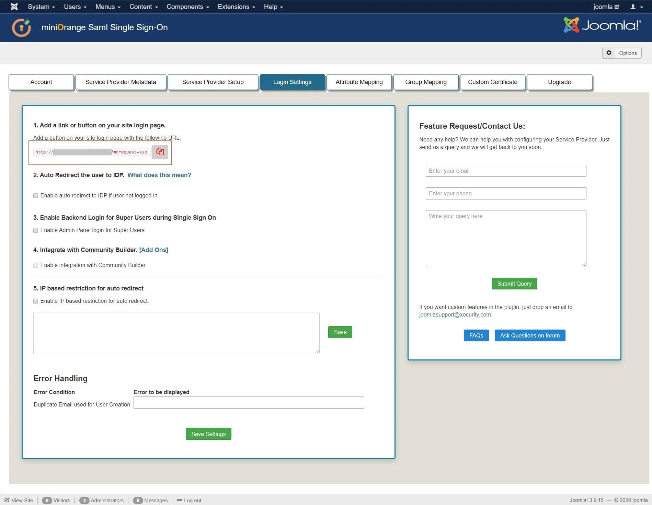Image resolution: width=652 pixels, height=505 pixels.
Task: Click the Write your query here textarea
Action: [x=506, y=238]
